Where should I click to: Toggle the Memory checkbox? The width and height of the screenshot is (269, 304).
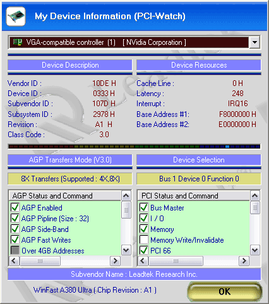pos(144,229)
